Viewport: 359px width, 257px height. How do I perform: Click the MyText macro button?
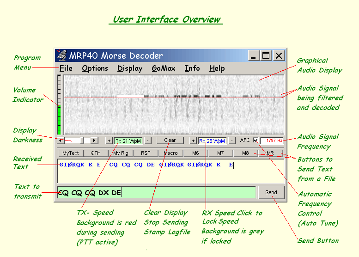pyautogui.click(x=71, y=153)
